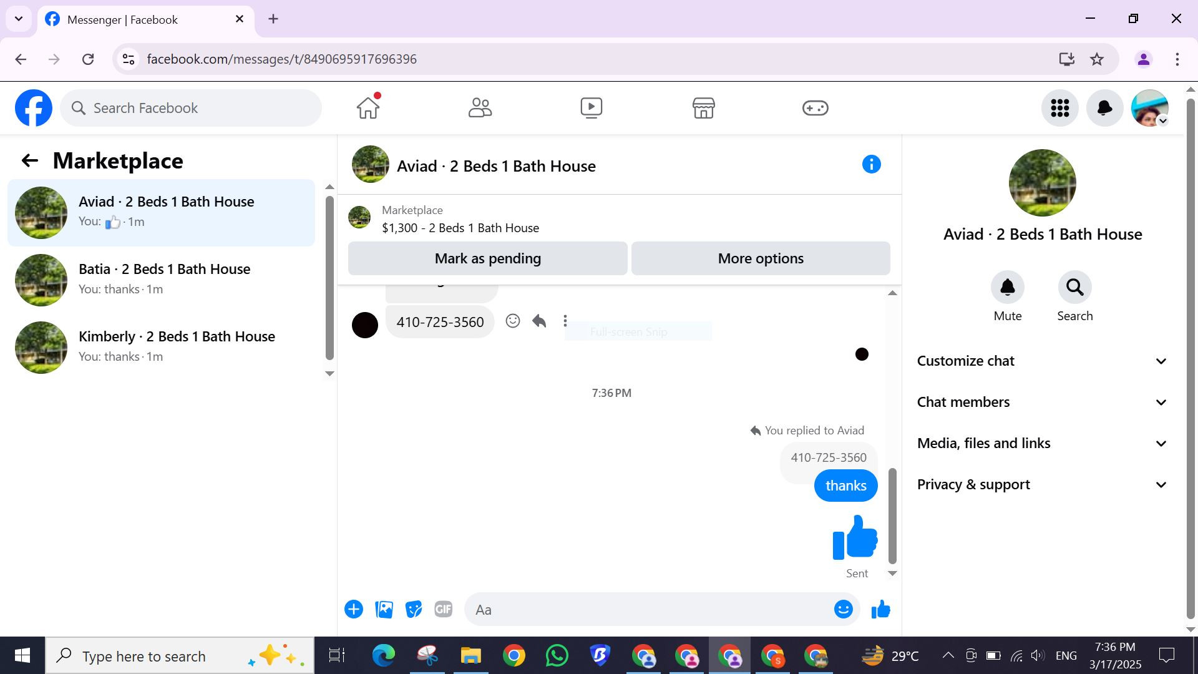Screen dimensions: 1198x674
Task: Open the Gaming controller icon
Action: pos(815,108)
